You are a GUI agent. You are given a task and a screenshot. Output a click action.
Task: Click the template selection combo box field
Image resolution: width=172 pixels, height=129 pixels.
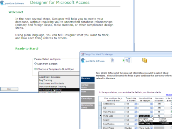pyautogui.click(x=59, y=73)
